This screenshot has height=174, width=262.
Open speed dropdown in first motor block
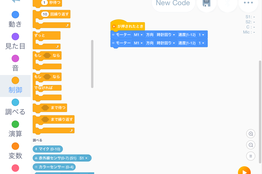[x=201, y=35]
